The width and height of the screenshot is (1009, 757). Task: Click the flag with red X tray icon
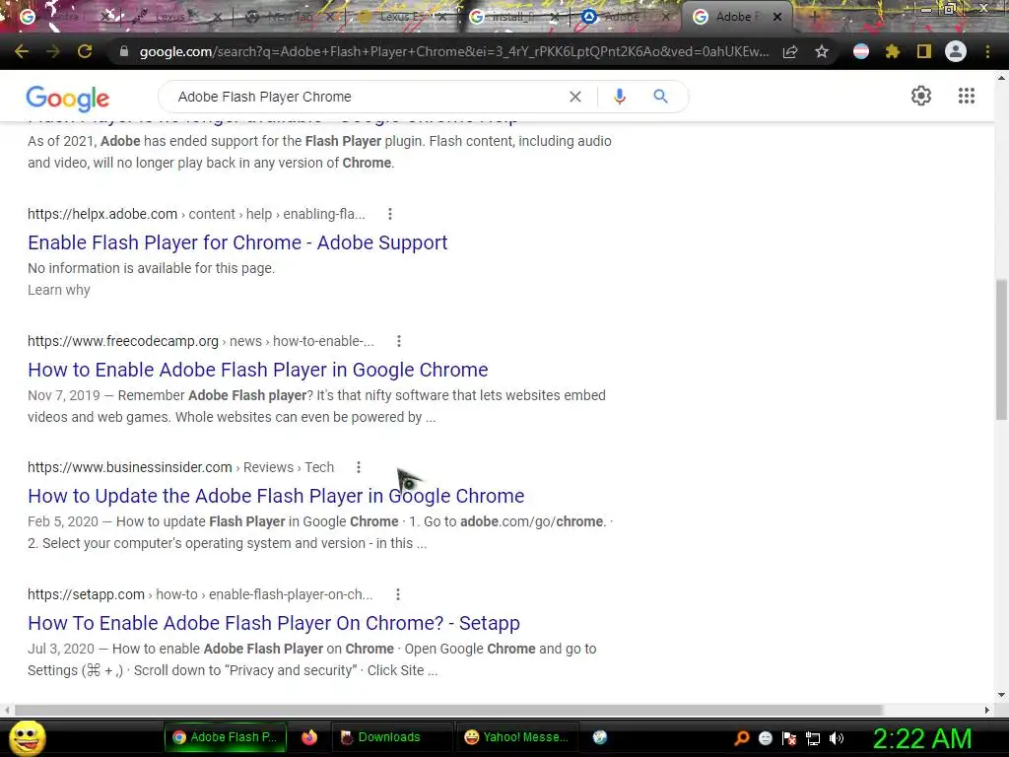pyautogui.click(x=789, y=738)
